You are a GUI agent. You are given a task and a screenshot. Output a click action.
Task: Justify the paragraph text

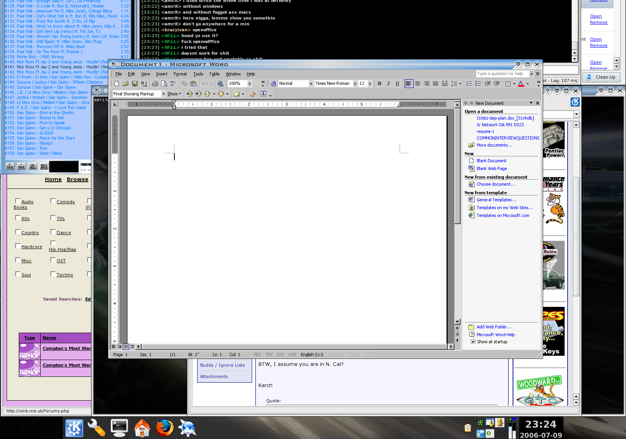(x=436, y=84)
